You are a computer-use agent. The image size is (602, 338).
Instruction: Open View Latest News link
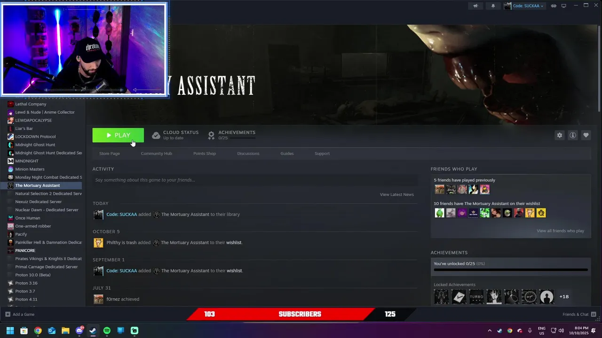tap(396, 194)
